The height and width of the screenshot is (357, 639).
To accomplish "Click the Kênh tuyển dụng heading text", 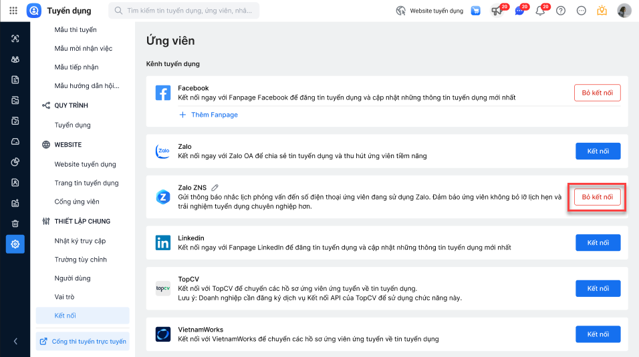I will [173, 64].
